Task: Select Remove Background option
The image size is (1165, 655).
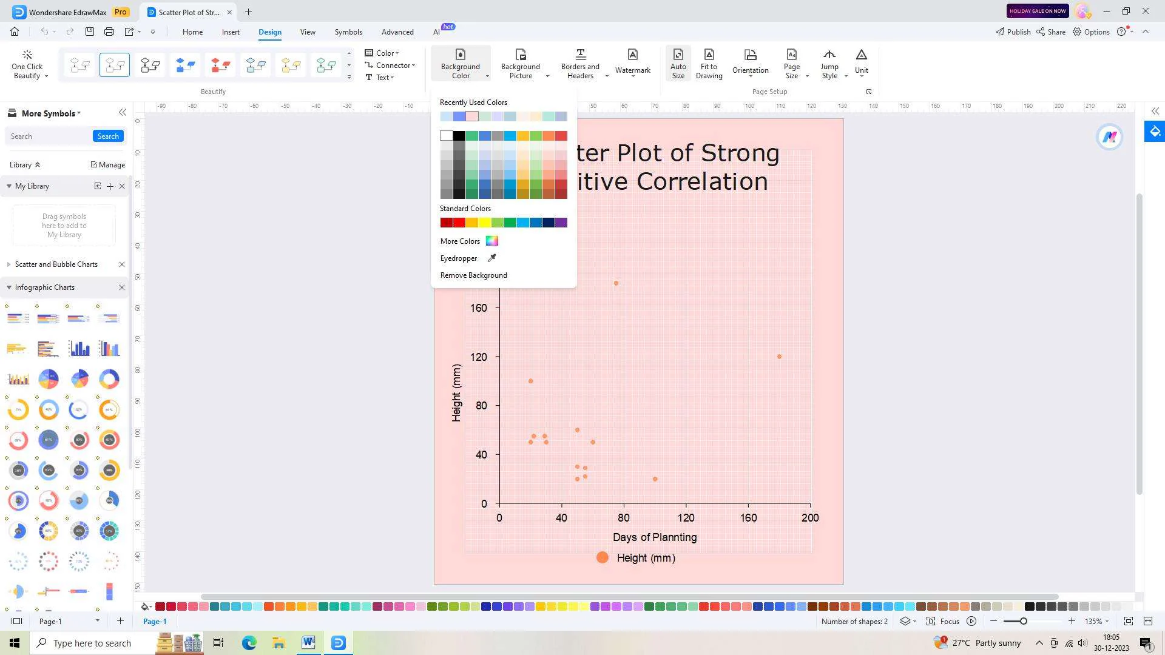Action: click(x=473, y=275)
